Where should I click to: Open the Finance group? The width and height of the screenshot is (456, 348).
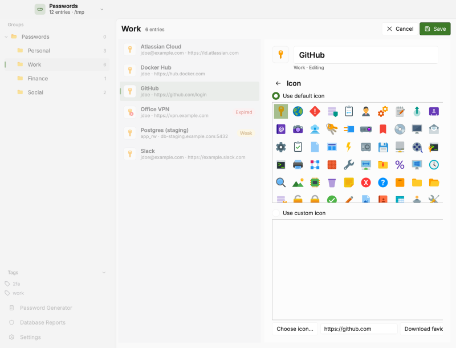tap(58, 79)
